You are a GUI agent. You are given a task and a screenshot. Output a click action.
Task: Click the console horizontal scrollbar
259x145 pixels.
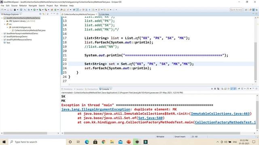click(x=152, y=133)
